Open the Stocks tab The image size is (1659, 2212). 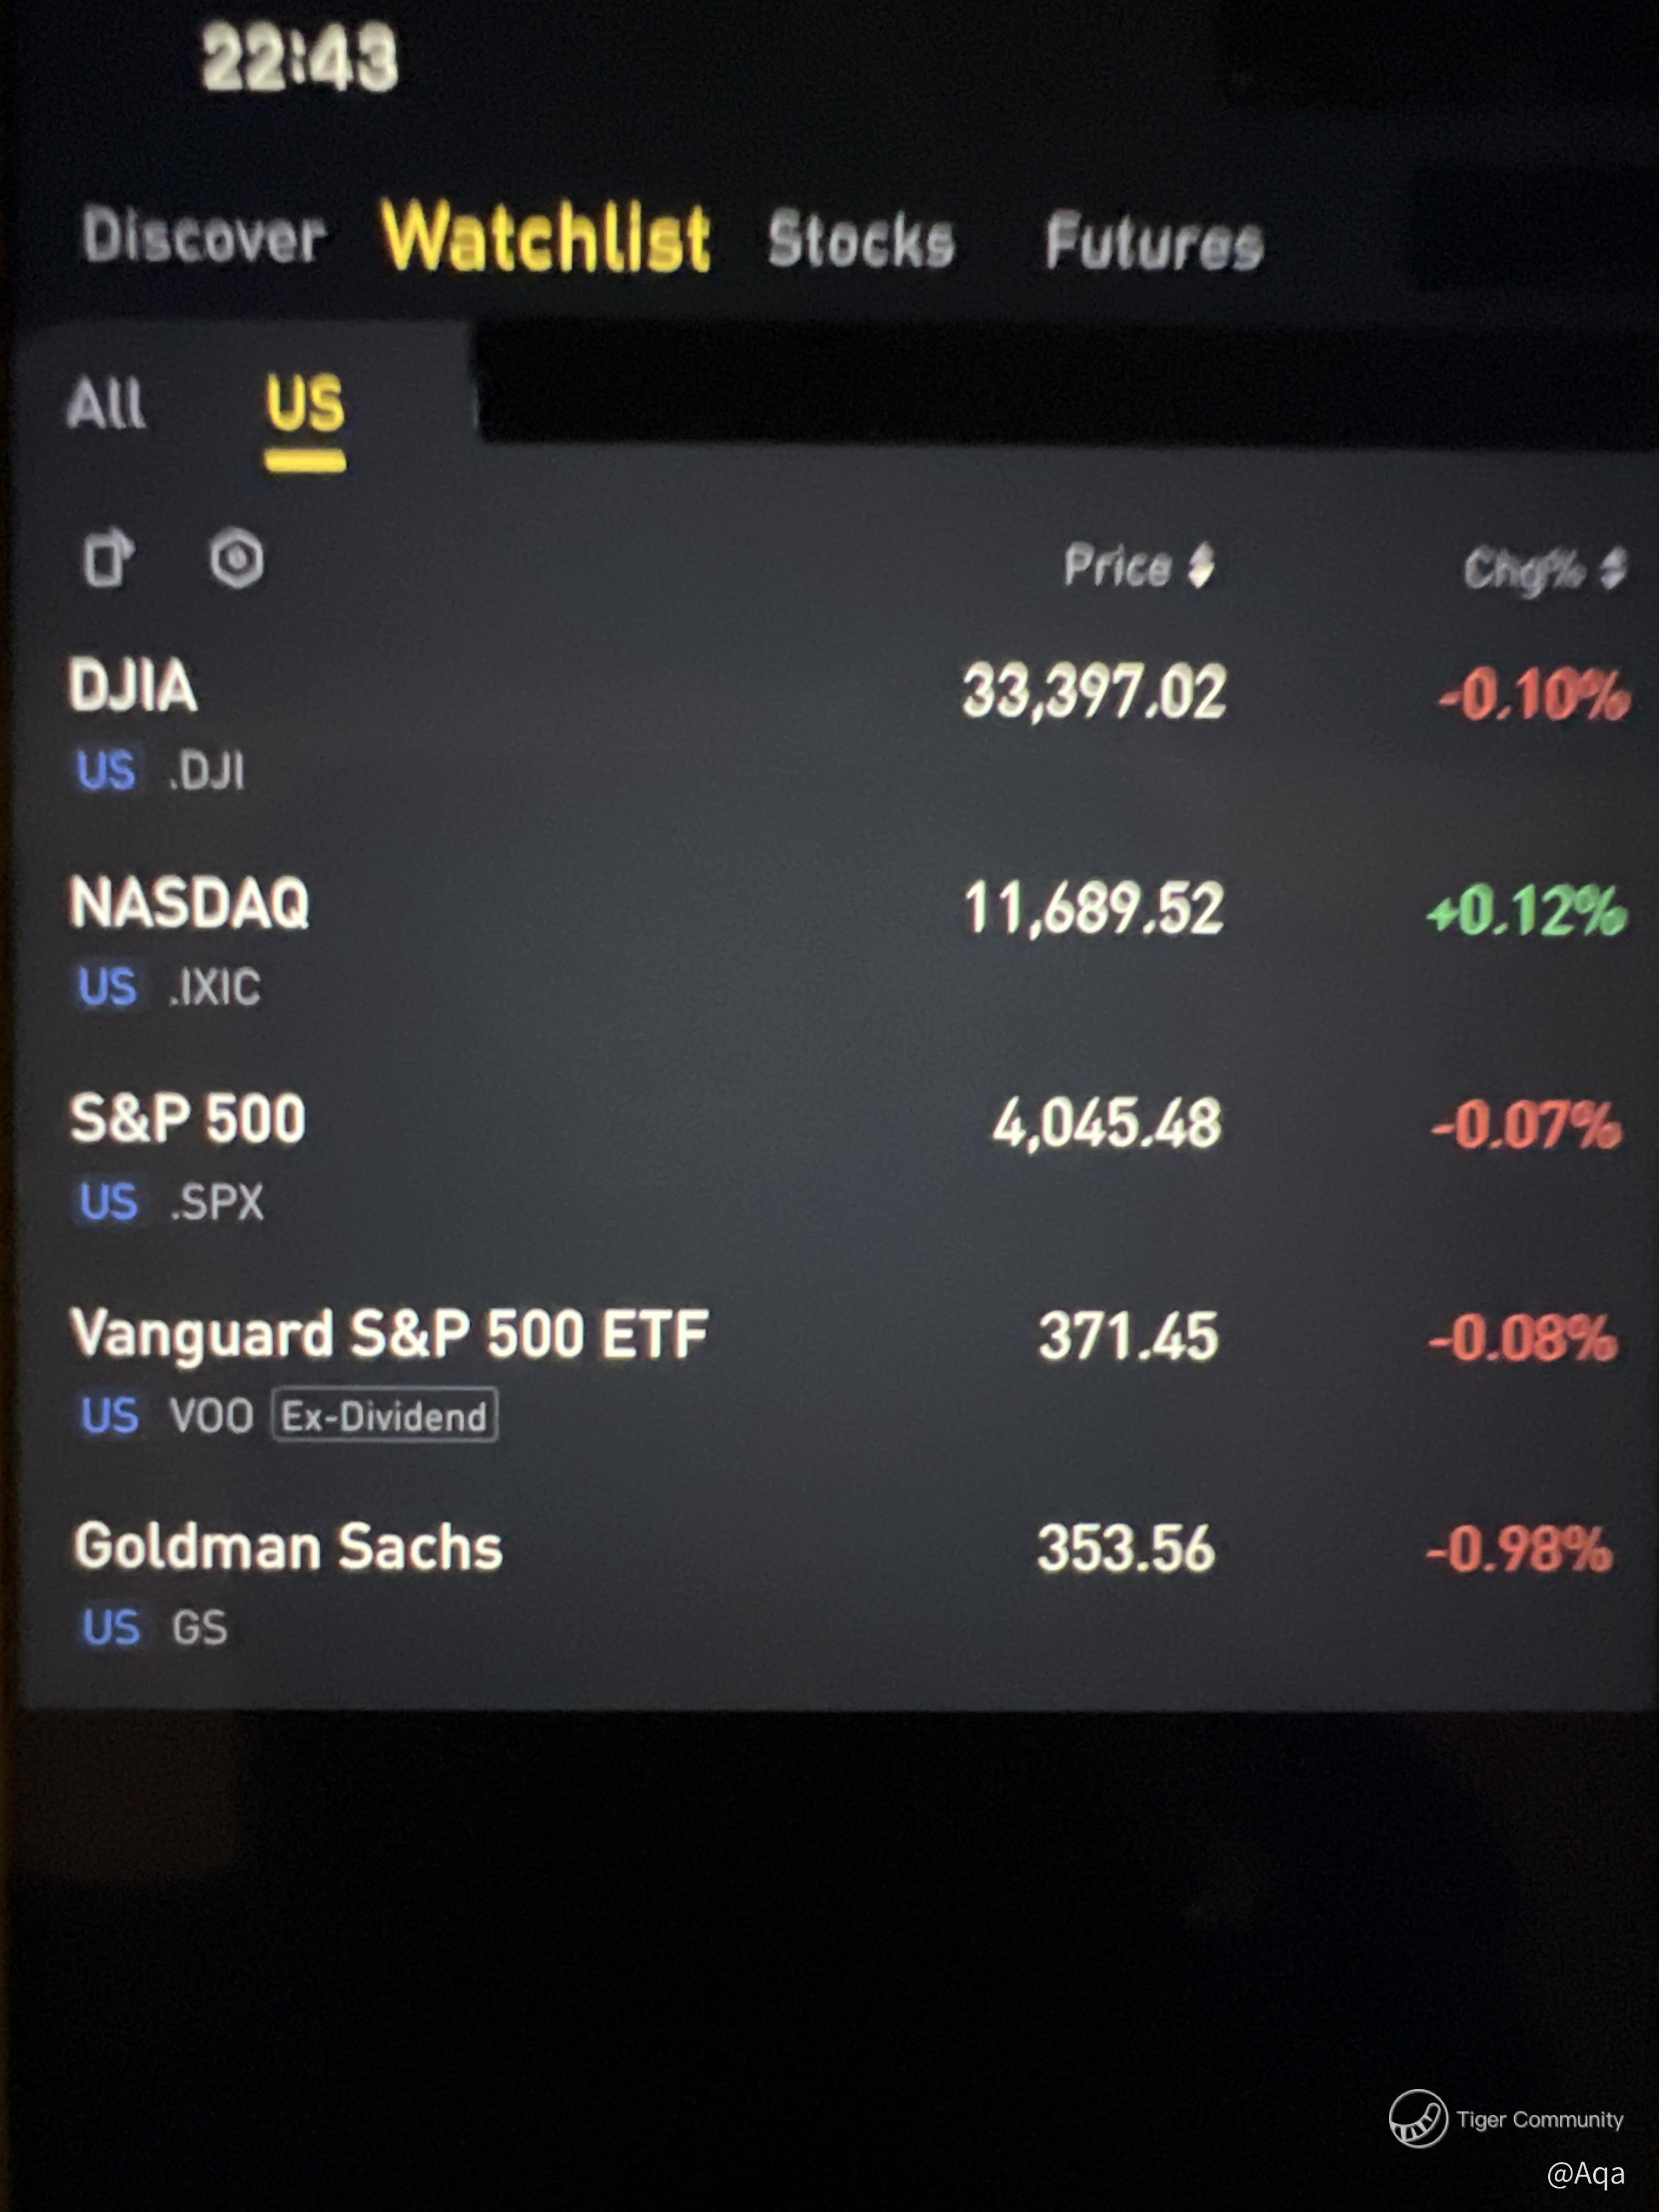[x=861, y=241]
